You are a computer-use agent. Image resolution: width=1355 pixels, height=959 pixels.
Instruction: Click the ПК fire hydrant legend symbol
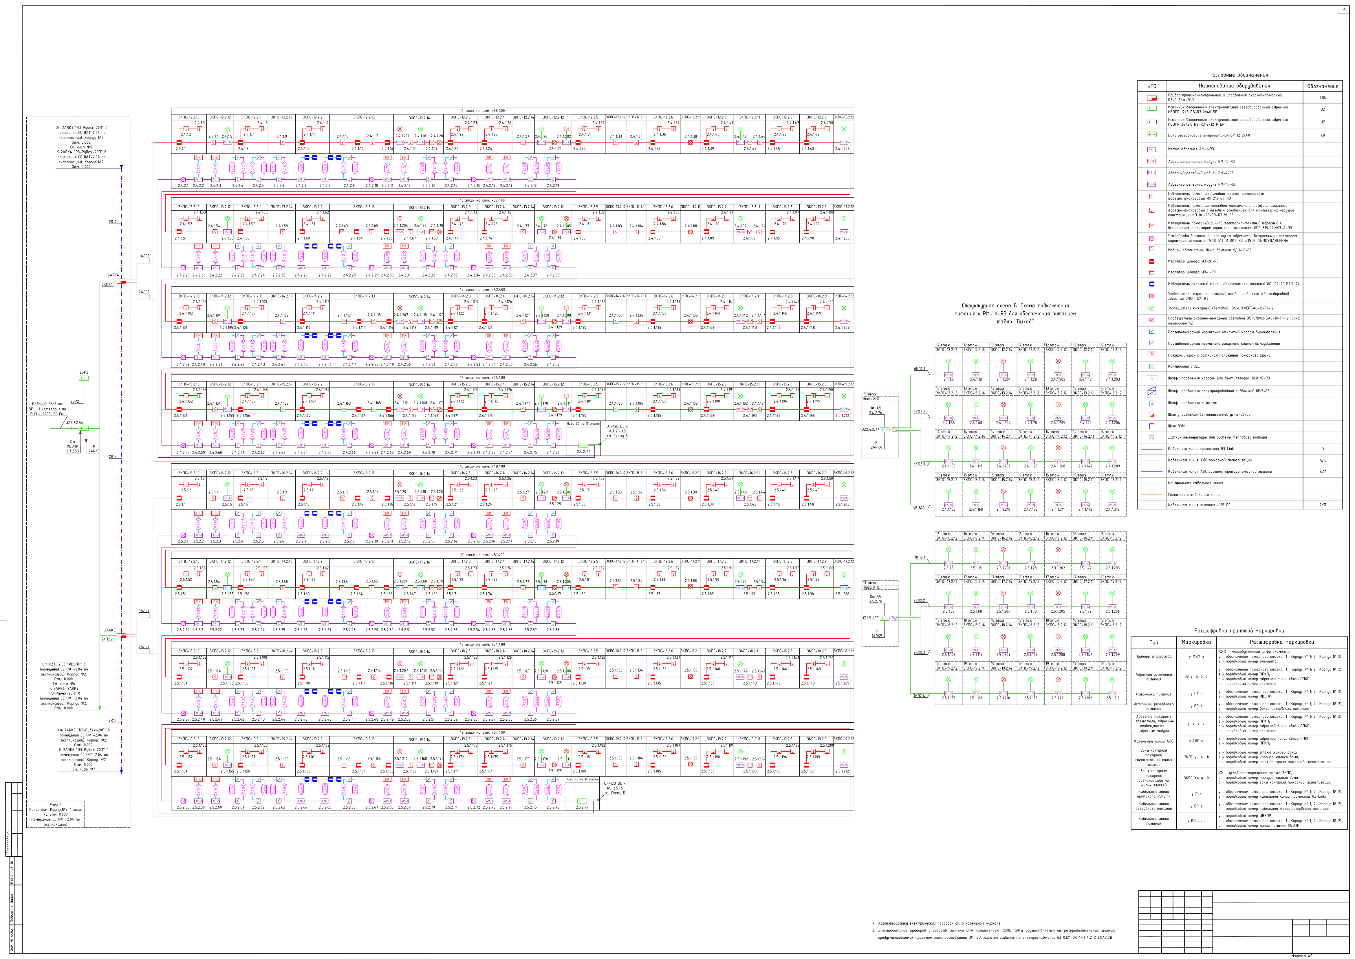[x=1151, y=354]
